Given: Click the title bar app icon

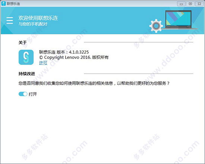Looking at the screenshot, I should (3, 3).
